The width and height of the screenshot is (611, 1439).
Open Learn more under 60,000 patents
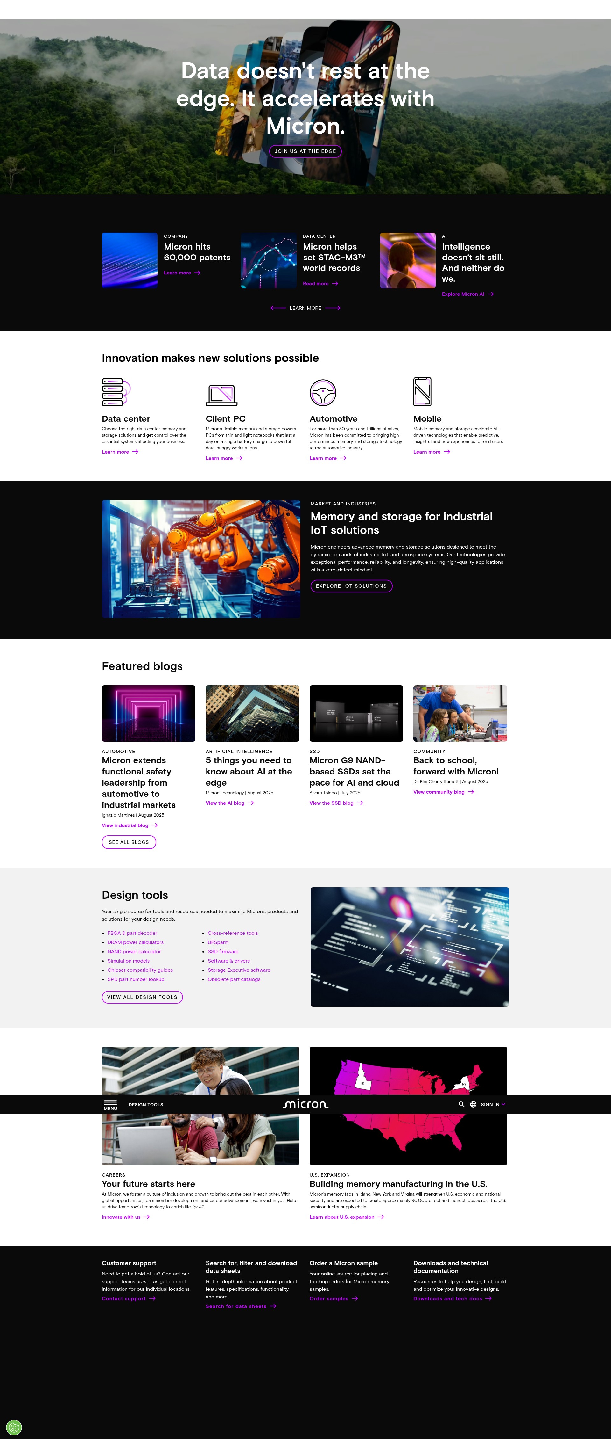(x=182, y=273)
